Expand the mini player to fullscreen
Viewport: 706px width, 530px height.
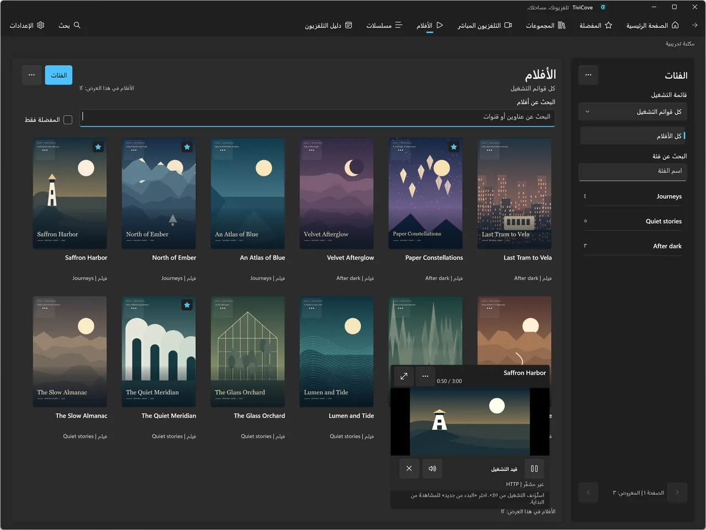click(x=404, y=376)
